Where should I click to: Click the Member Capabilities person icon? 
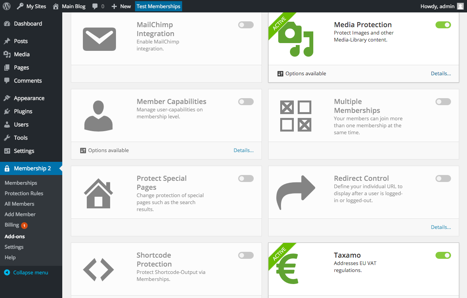pyautogui.click(x=98, y=116)
